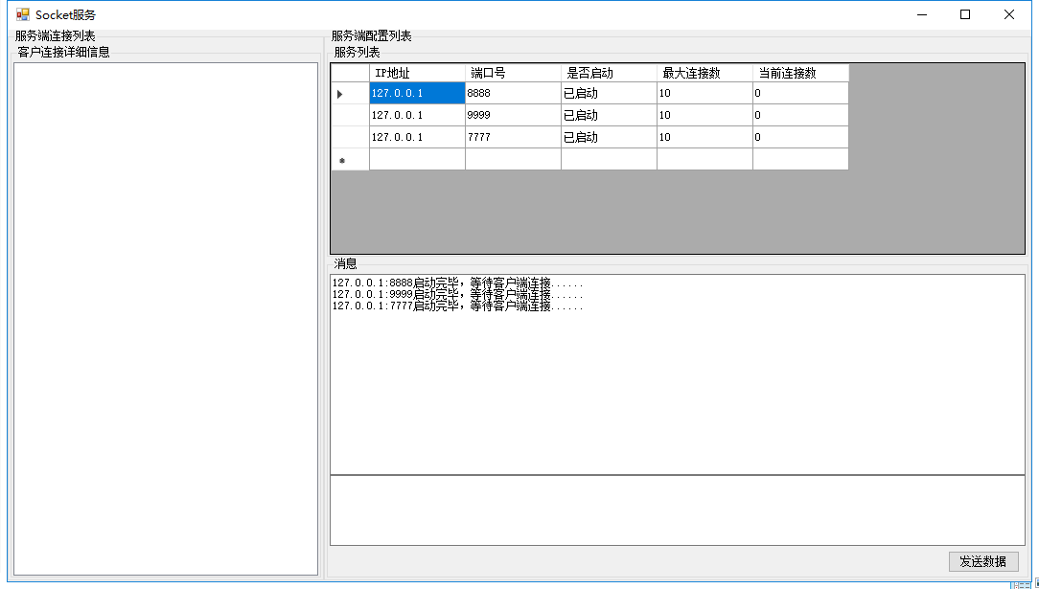This screenshot has height=589, width=1039.
Task: Minimize the Socket服务 window
Action: (x=922, y=14)
